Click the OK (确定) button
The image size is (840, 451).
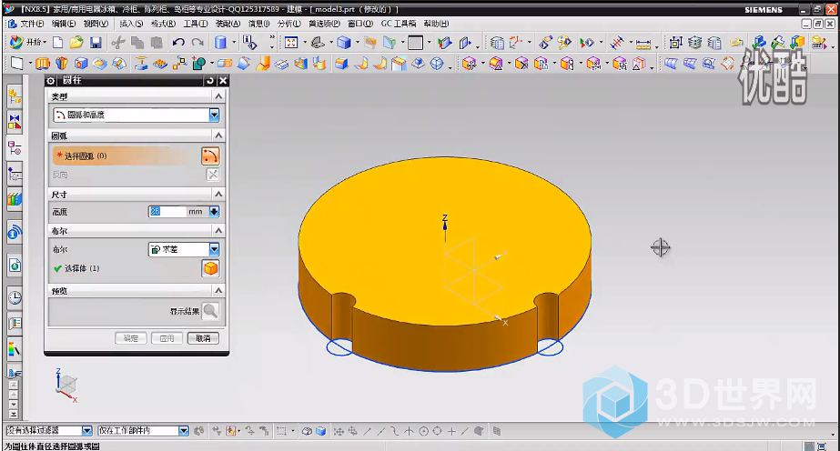coord(131,338)
